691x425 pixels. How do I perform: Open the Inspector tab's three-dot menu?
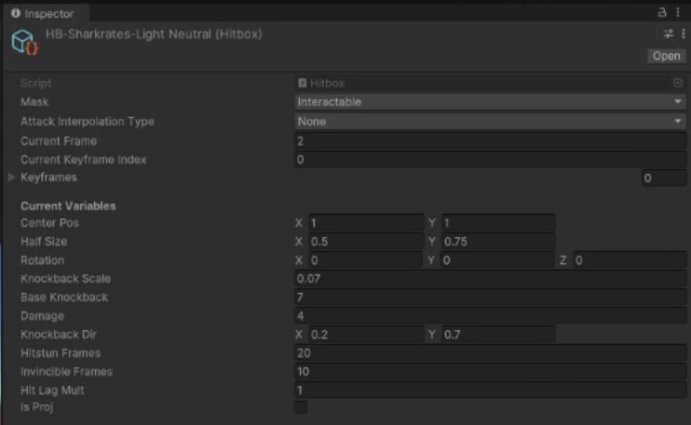point(678,13)
